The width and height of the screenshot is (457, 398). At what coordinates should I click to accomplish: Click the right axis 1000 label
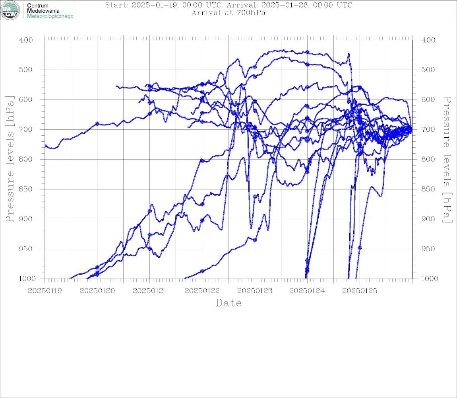430,279
